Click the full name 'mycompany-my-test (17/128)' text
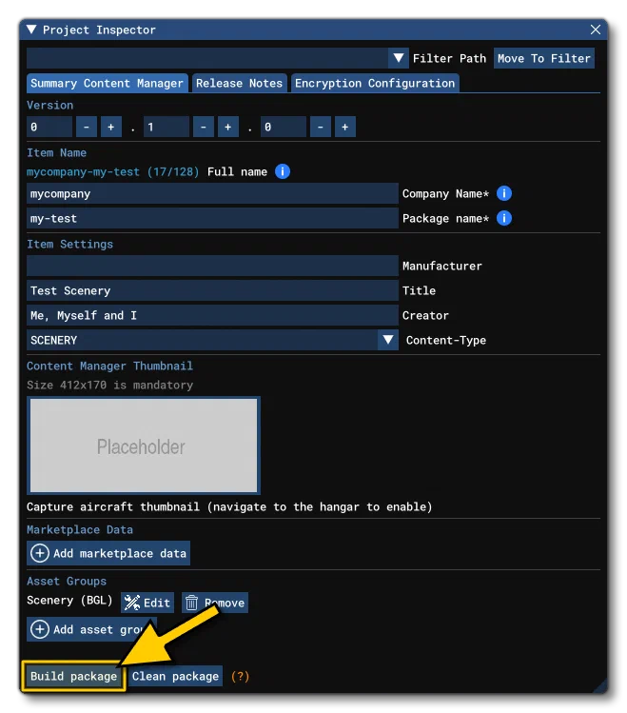627x713 pixels. click(112, 172)
